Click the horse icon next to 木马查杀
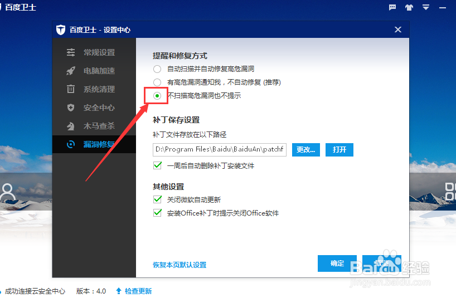This screenshot has height=298, width=456. tap(71, 126)
